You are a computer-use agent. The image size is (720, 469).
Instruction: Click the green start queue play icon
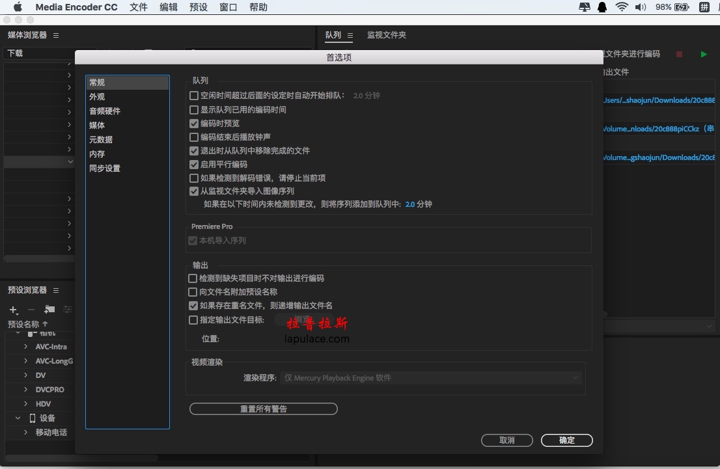[704, 54]
